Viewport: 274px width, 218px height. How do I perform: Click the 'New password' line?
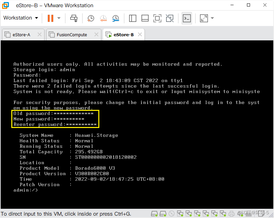[49, 119]
